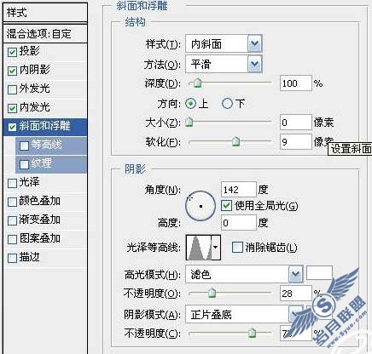Select the 下 direction radio button
The height and width of the screenshot is (354, 372).
pyautogui.click(x=227, y=104)
